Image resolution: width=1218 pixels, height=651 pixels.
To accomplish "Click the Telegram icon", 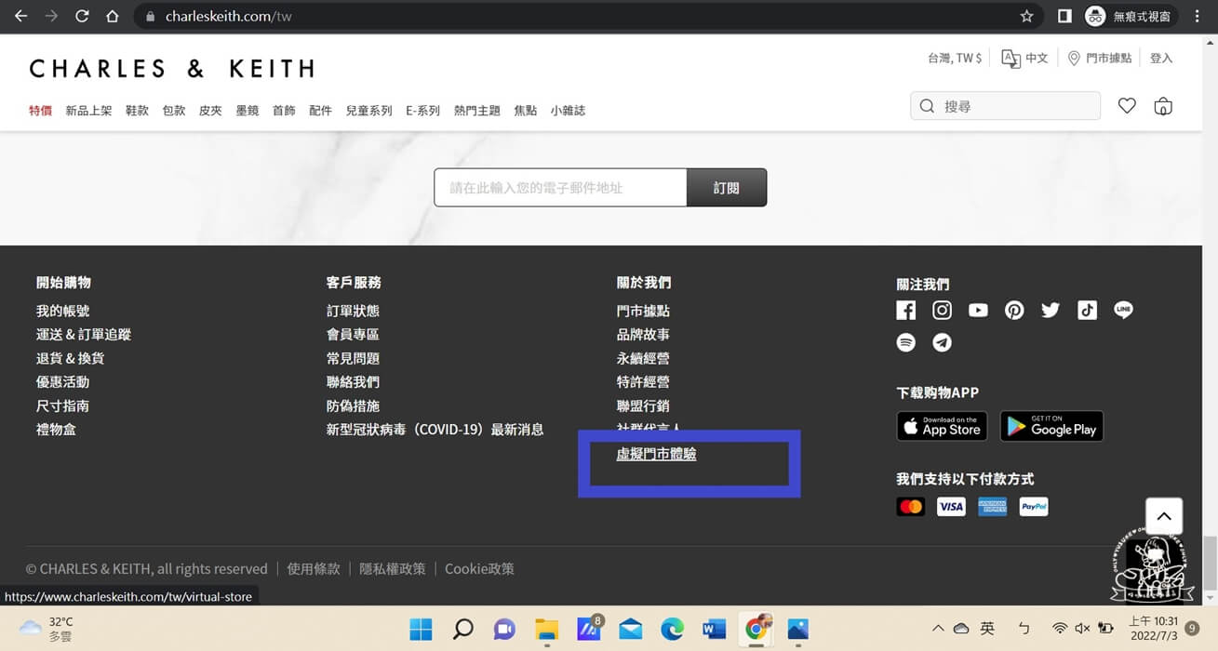I will [942, 342].
